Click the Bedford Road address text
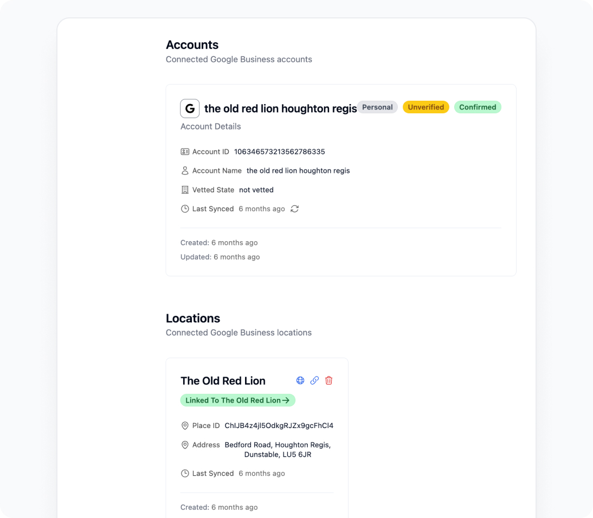 point(278,449)
